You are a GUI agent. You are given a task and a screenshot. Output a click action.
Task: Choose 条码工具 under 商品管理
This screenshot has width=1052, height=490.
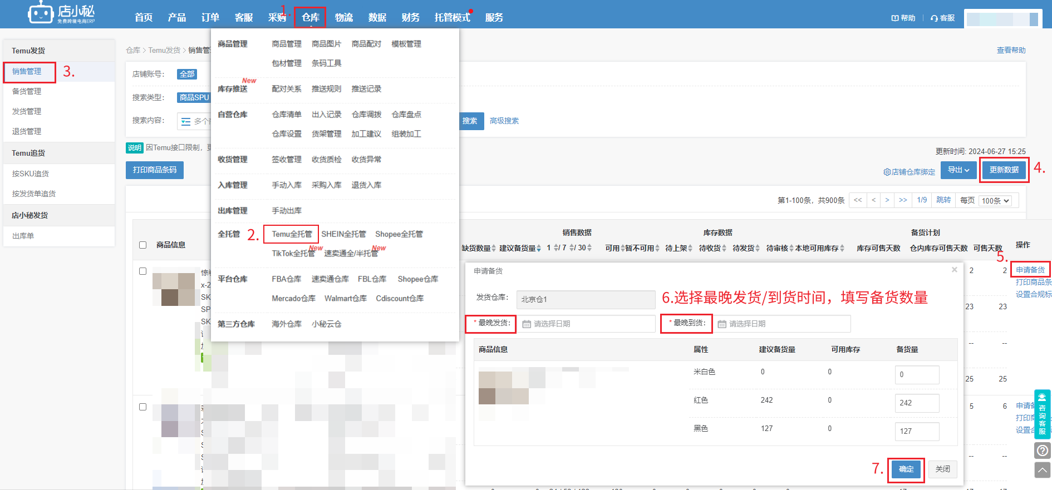point(327,63)
